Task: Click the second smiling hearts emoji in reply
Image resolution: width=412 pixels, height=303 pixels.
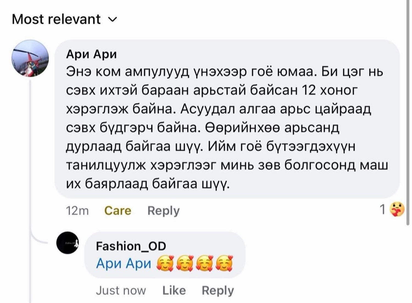Action: (184, 264)
